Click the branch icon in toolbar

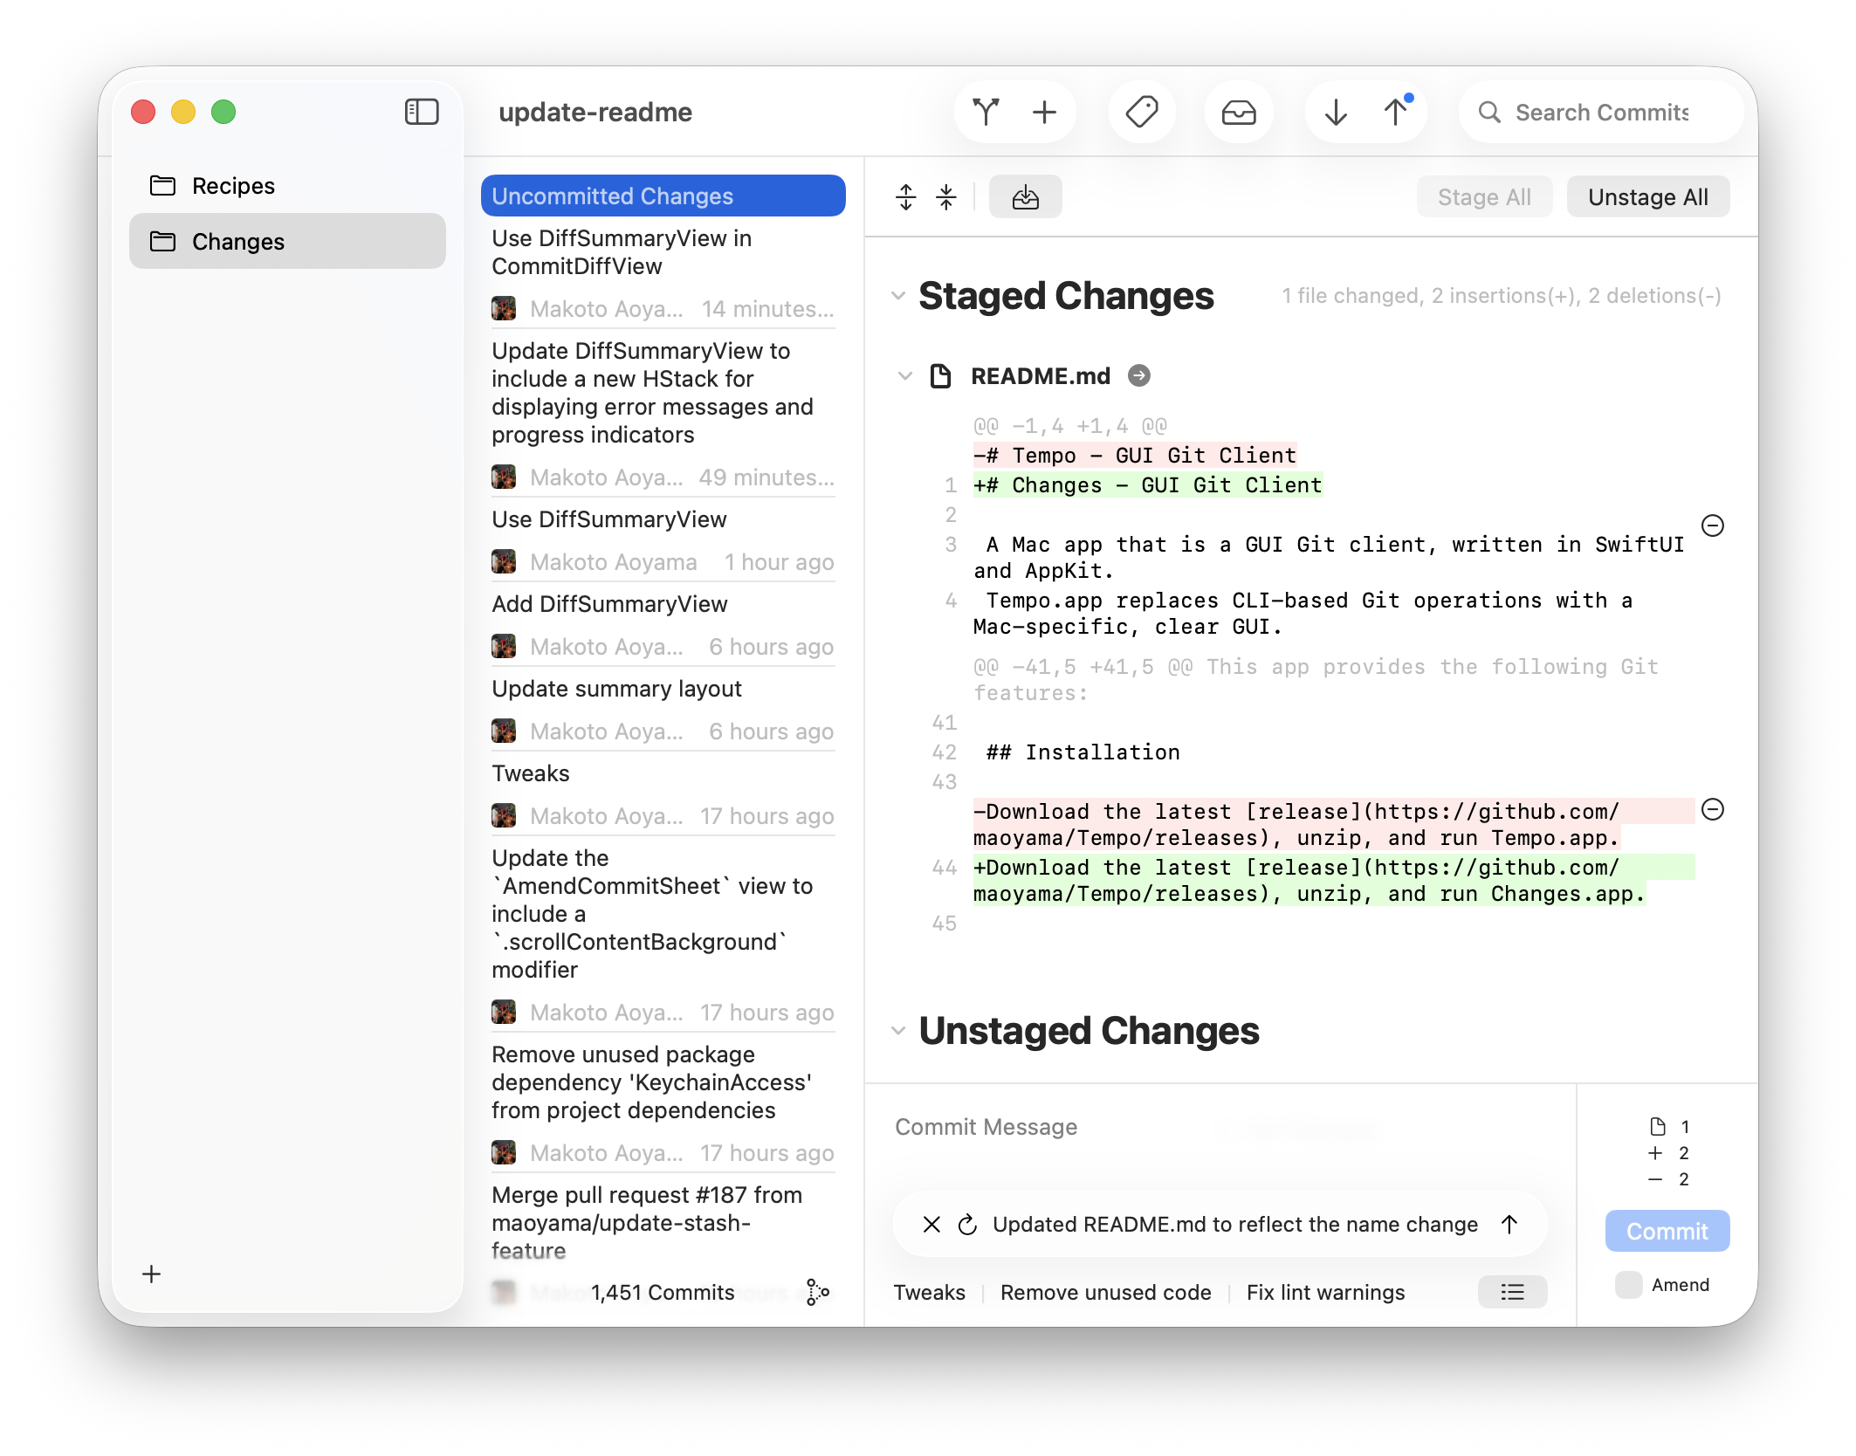986,112
